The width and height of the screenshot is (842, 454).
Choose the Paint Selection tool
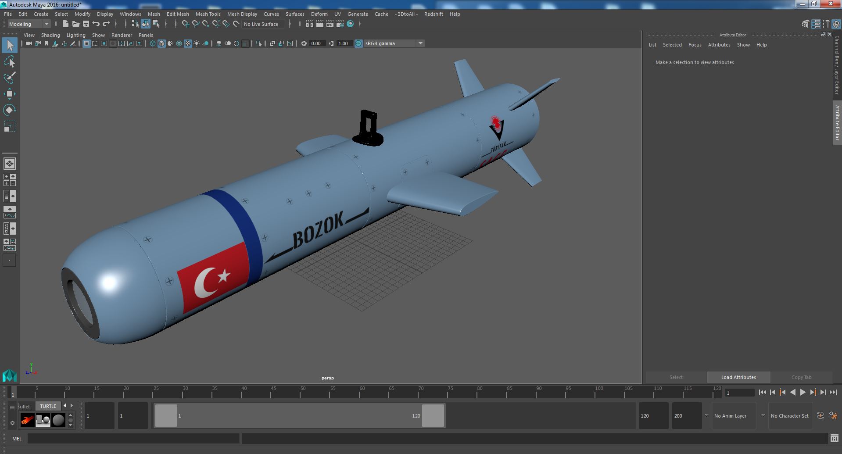10,78
